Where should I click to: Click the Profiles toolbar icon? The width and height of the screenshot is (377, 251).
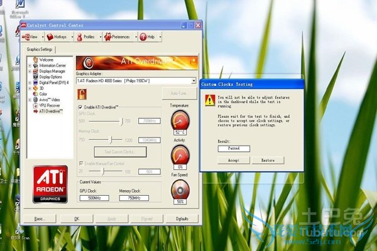(80, 37)
